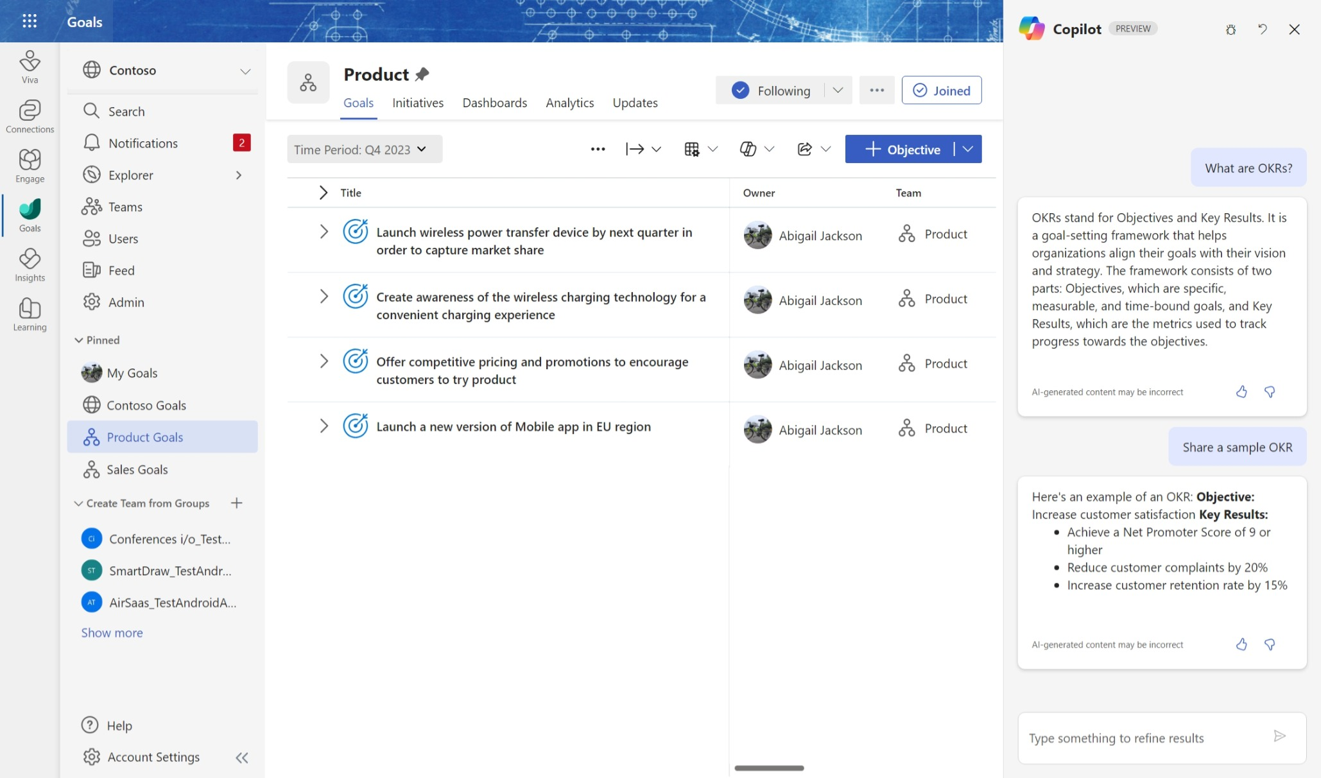Viewport: 1321px width, 778px height.
Task: Switch to the Initiatives tab
Action: click(417, 103)
